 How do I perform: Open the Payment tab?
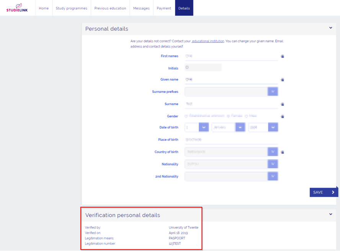[164, 8]
